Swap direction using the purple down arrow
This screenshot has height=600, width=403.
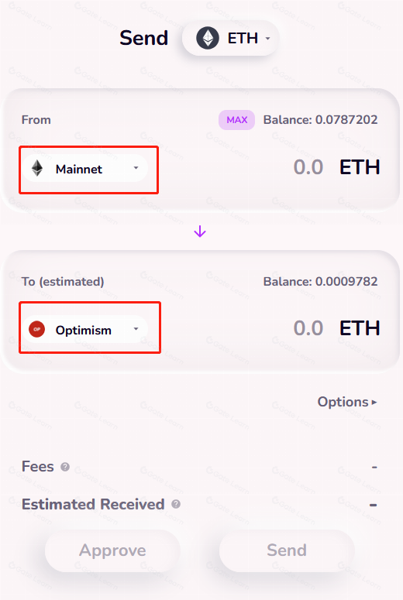(x=200, y=231)
